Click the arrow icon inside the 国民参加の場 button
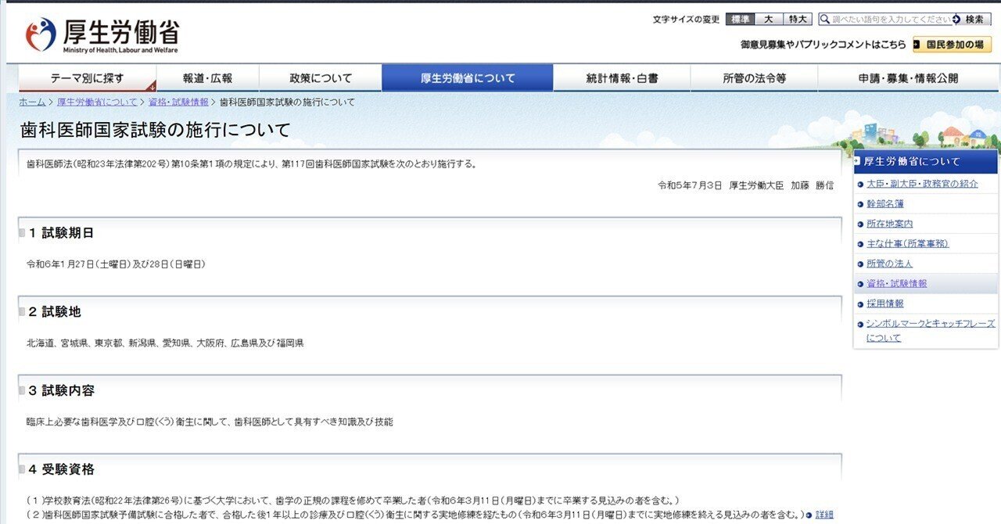The height and width of the screenshot is (524, 1001). click(917, 44)
